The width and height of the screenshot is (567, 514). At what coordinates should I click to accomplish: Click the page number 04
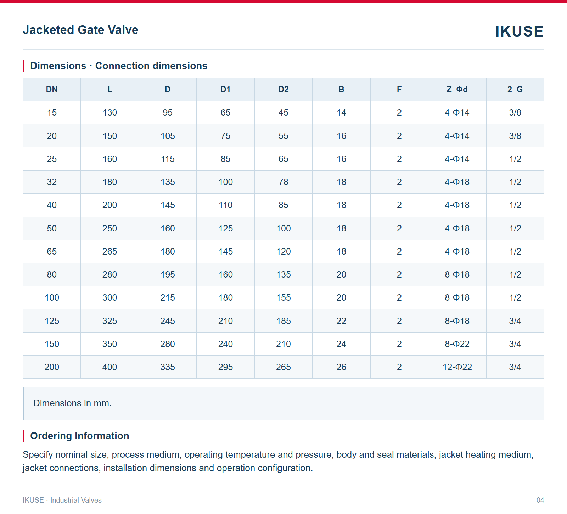(540, 500)
